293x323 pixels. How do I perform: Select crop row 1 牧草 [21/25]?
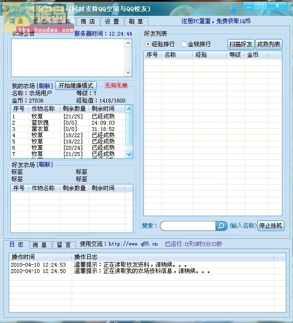pos(68,116)
